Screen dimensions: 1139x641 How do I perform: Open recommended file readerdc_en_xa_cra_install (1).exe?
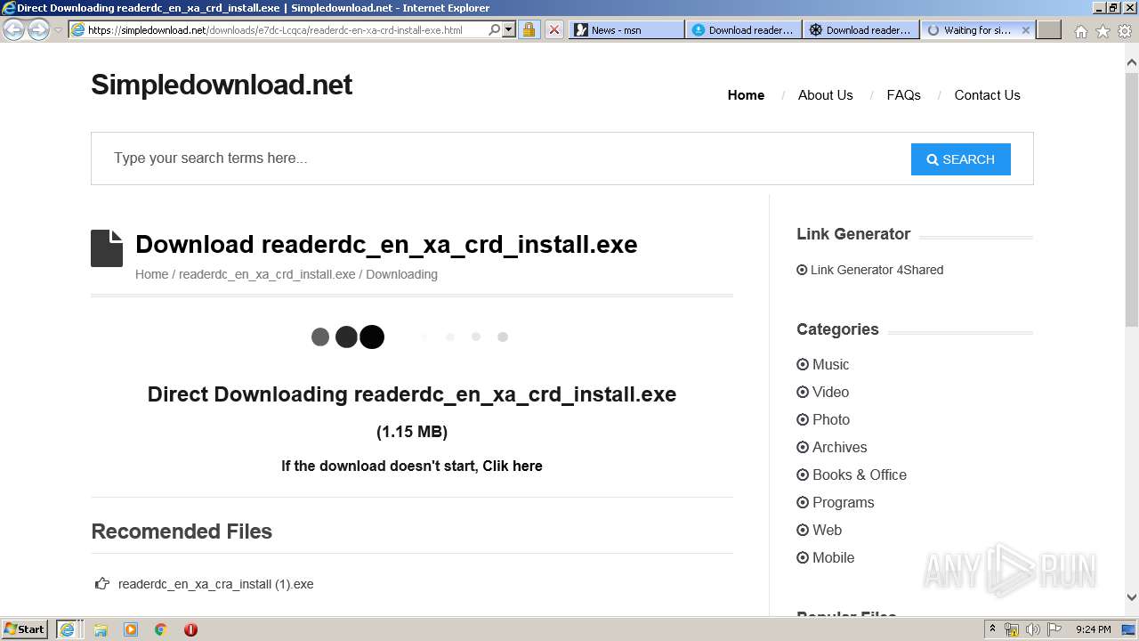coord(215,584)
